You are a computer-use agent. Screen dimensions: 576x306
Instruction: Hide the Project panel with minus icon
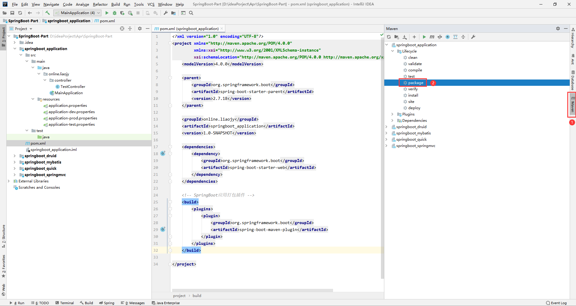click(x=148, y=28)
